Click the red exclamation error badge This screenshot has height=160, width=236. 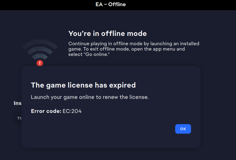pyautogui.click(x=40, y=63)
